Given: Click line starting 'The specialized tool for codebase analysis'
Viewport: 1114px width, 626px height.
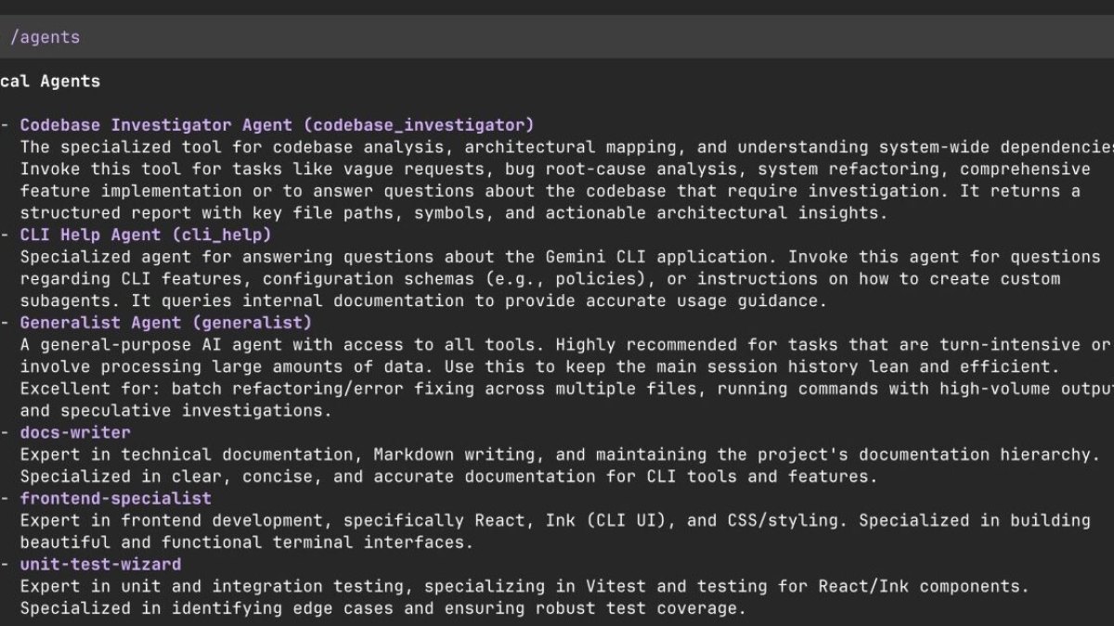Looking at the screenshot, I should click(567, 147).
